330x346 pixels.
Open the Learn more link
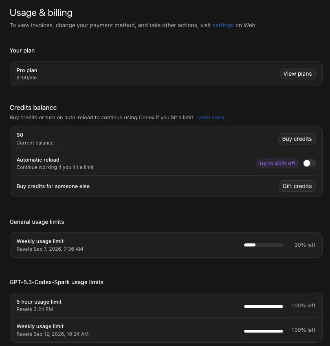tap(210, 117)
